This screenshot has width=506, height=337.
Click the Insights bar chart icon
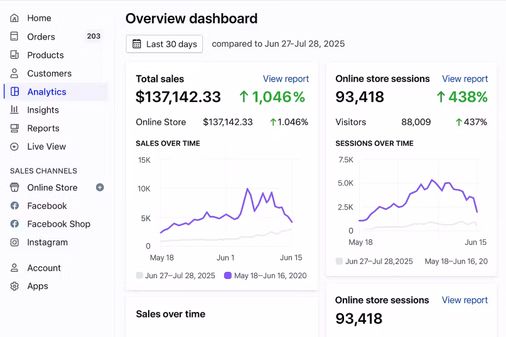pos(14,110)
